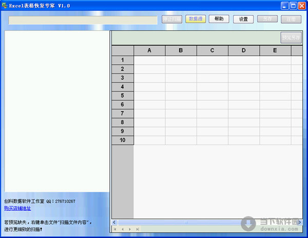The image size is (308, 238).
Task: Select the column A header
Action: pos(149,50)
